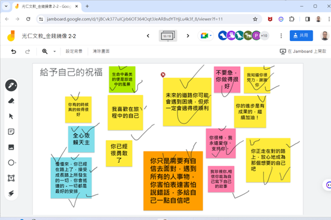
Task: Choose the Select arrow tool
Action: [11, 116]
